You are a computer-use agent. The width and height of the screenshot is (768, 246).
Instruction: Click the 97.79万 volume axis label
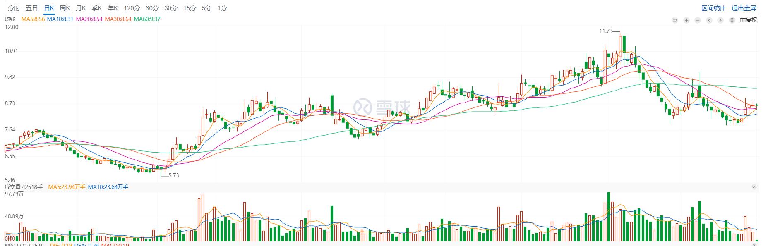click(x=14, y=194)
